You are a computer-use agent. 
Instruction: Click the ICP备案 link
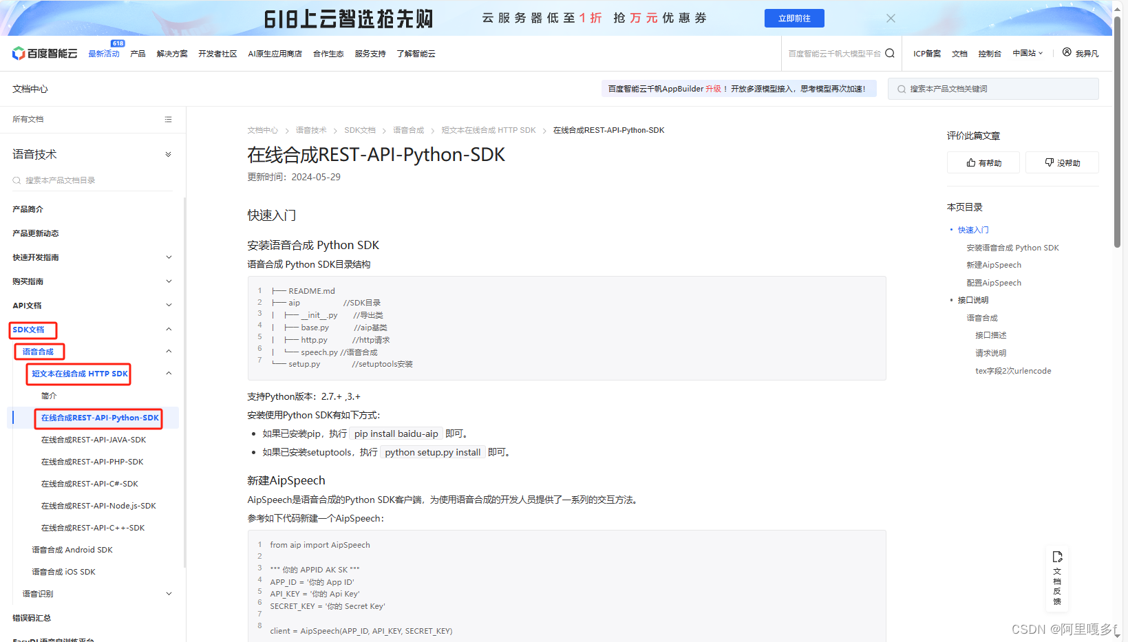[x=927, y=54]
